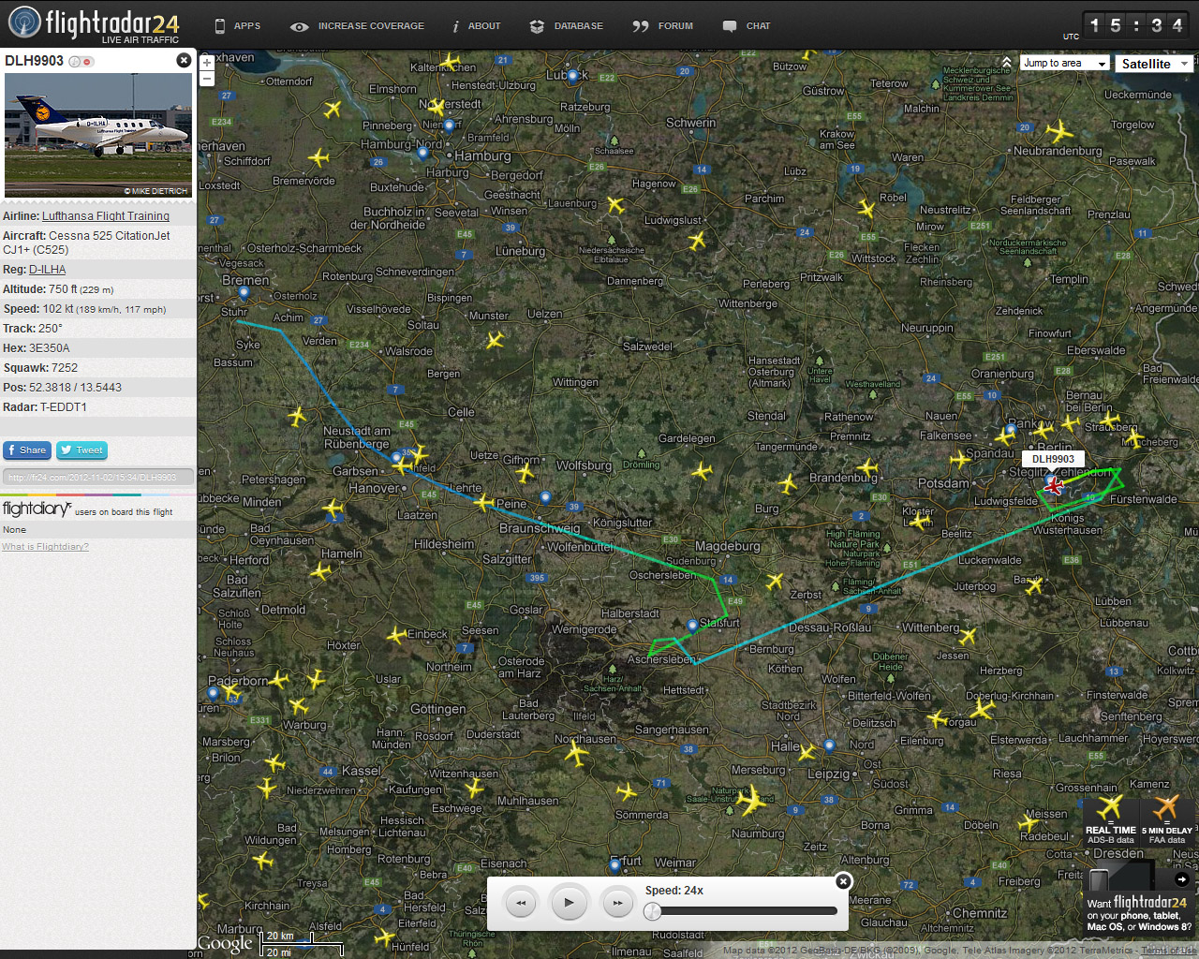1199x959 pixels.
Task: Click the flight share URL field
Action: coord(97,477)
